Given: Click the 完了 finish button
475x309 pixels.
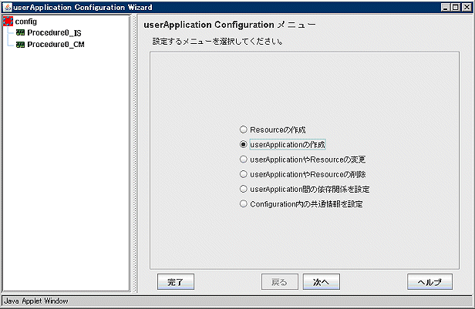Looking at the screenshot, I should [176, 282].
